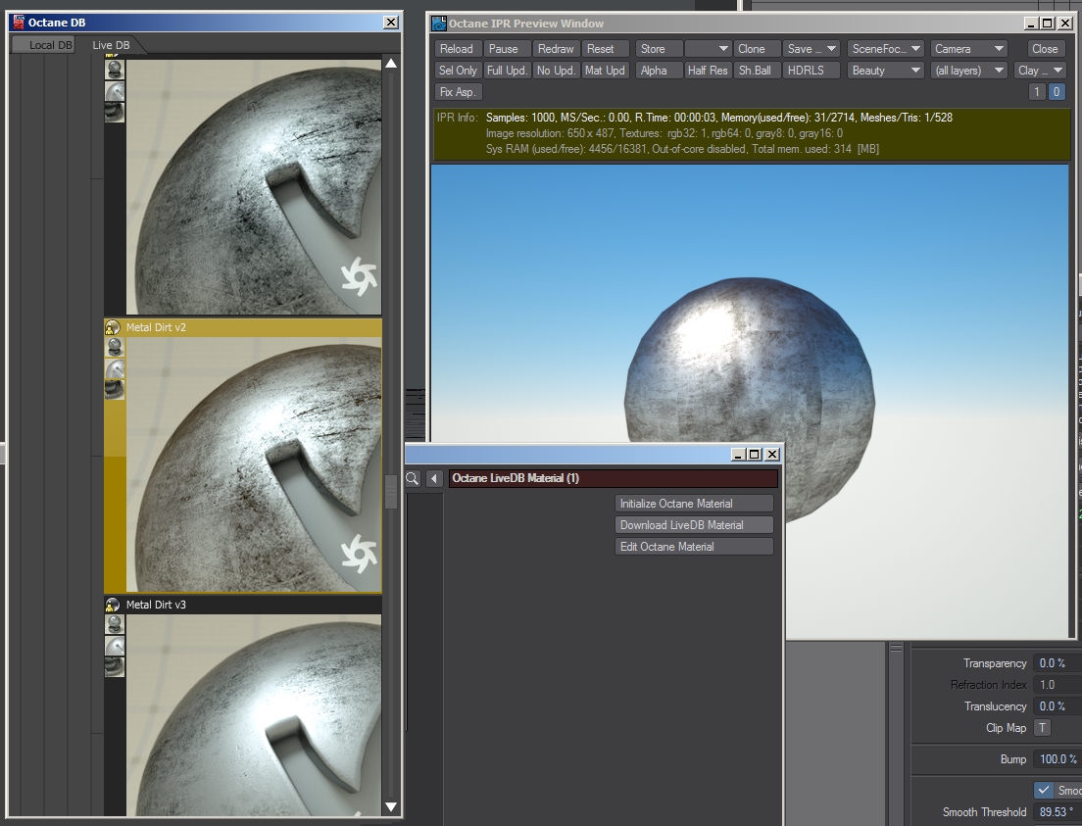Click the Reload button
The image size is (1082, 826).
459,49
